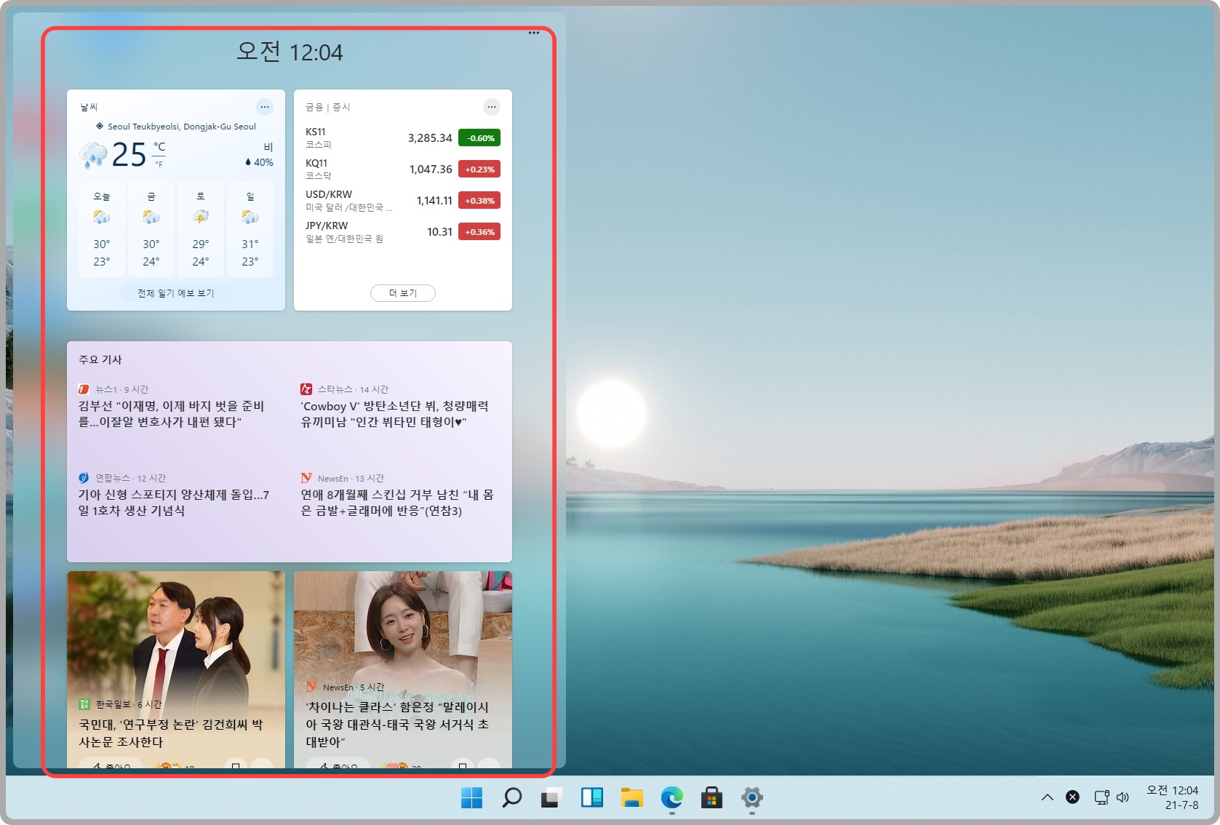Click NewsEn source icon, 13 시간
The image size is (1220, 825).
[306, 478]
